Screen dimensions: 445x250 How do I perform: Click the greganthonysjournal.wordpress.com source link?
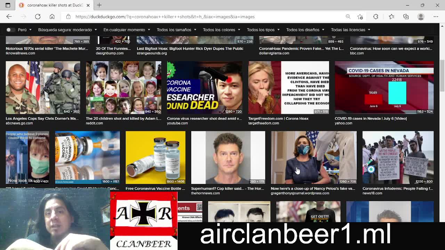coord(300,193)
